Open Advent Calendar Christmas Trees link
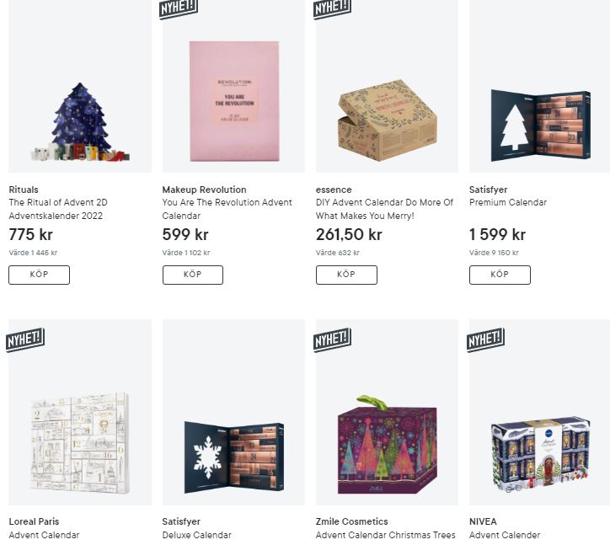Viewport: 610px width, 545px height. (x=385, y=535)
